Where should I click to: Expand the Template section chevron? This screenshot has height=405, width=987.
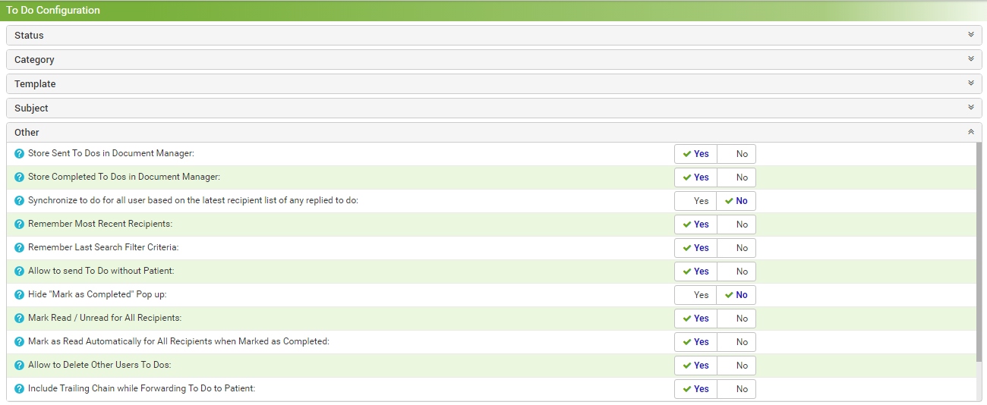pos(971,83)
